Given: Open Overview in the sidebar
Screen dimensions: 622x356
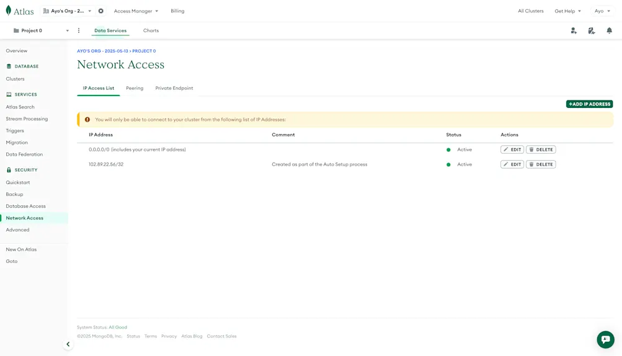Looking at the screenshot, I should point(17,51).
